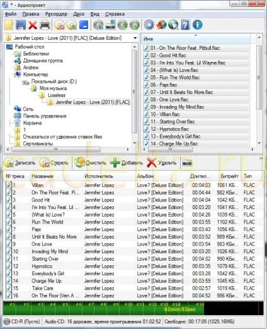Click the Записать burn button
Viewport: 267px width, 329px height.
point(20,163)
